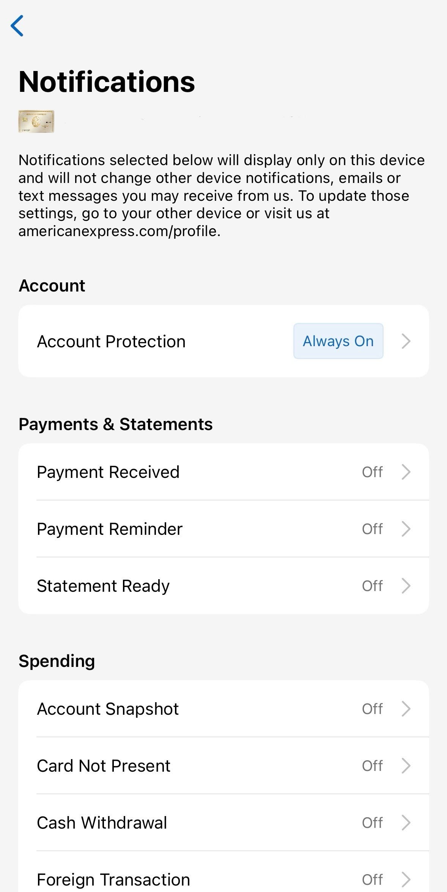Tap the Off status beside Payment Received
Image resolution: width=447 pixels, height=892 pixels.
pos(372,472)
